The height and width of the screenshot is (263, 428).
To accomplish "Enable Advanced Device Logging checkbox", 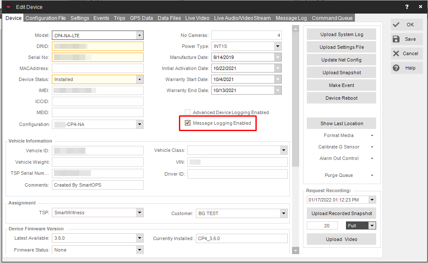I will 187,112.
